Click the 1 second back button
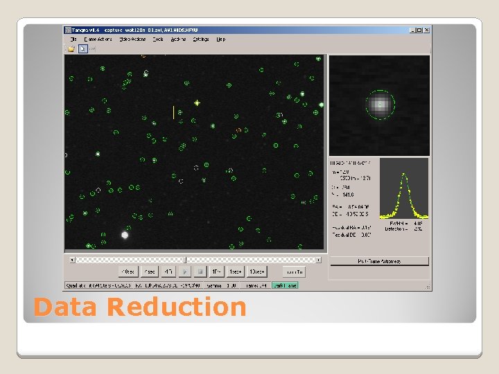The width and height of the screenshot is (499, 374). 149,271
